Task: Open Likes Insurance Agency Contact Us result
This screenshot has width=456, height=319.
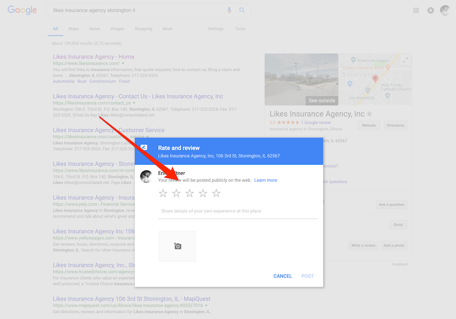Action: (138, 97)
